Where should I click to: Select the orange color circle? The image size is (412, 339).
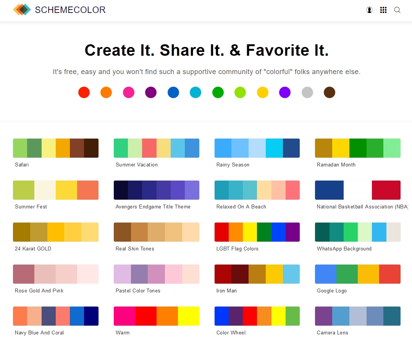pos(106,92)
